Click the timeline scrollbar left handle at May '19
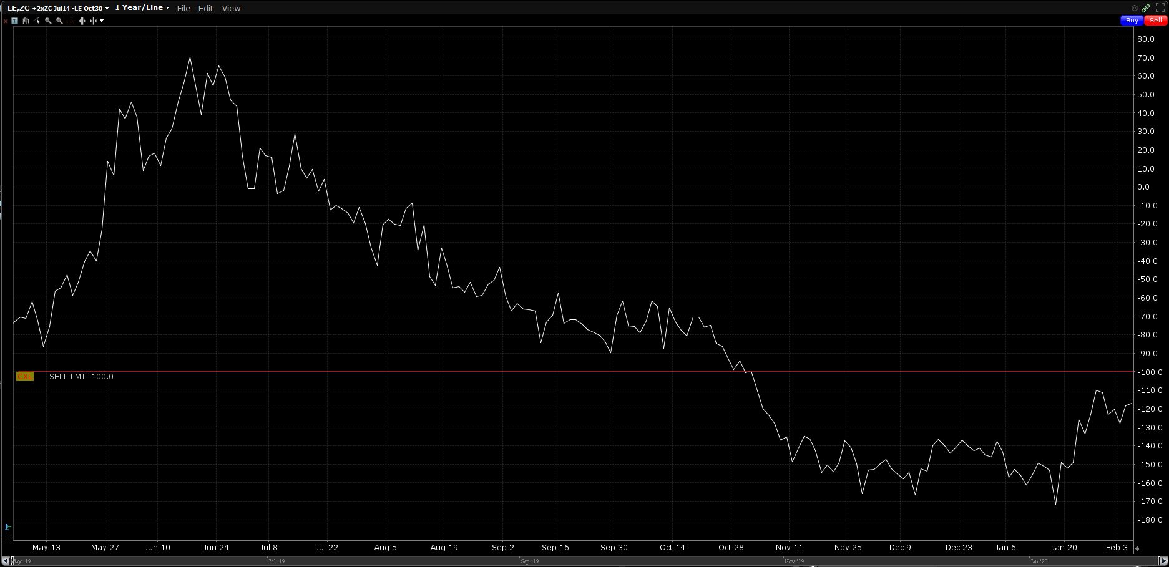The height and width of the screenshot is (567, 1169). [12, 561]
